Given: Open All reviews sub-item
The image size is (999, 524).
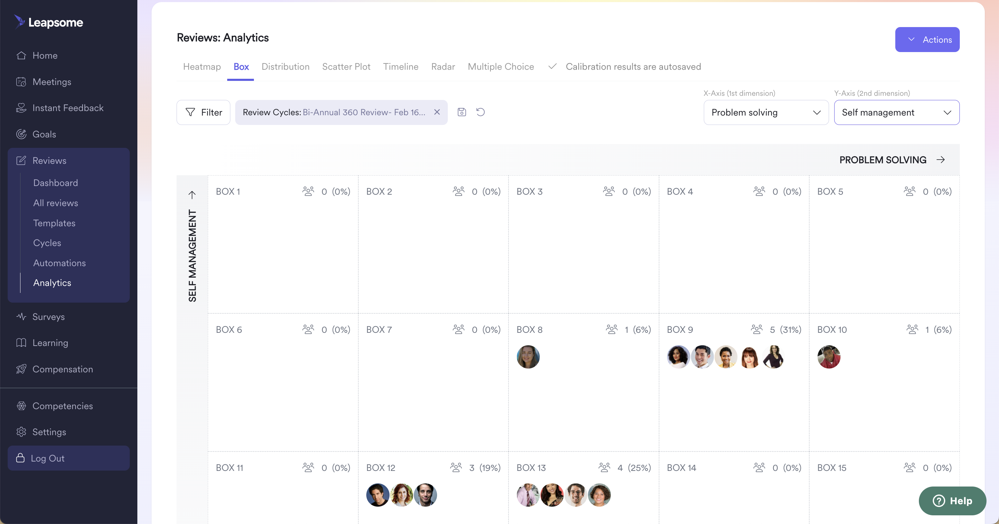Looking at the screenshot, I should pos(55,203).
